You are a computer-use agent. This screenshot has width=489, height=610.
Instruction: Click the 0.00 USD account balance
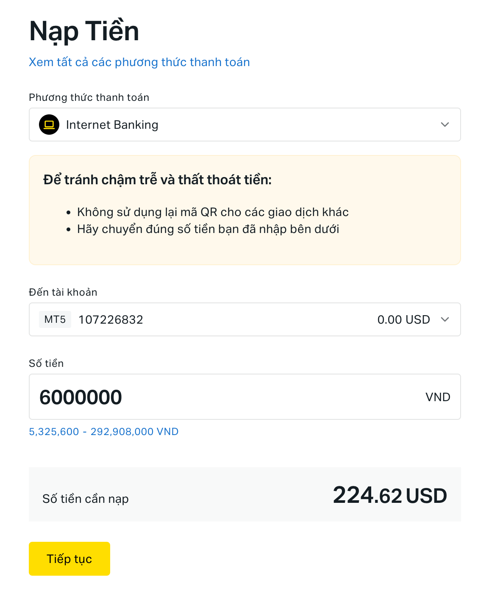tap(403, 319)
